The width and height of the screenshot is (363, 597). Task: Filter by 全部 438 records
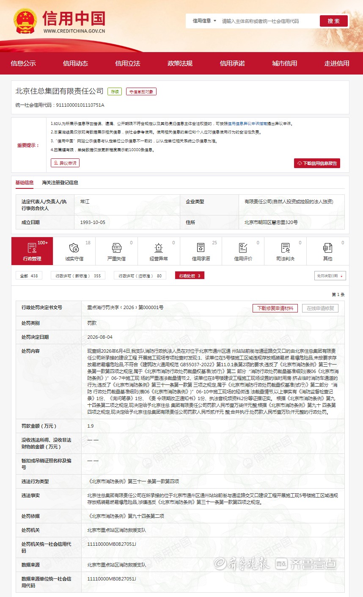(29, 276)
